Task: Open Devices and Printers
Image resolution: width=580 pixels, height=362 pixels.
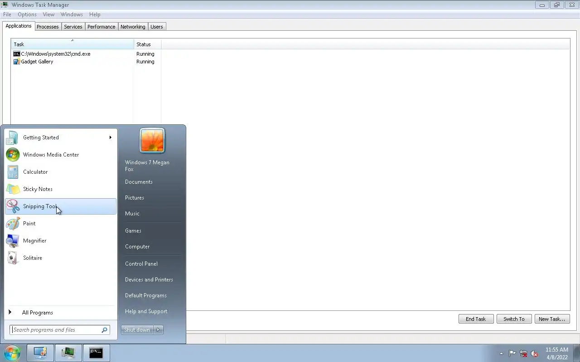Action: point(149,280)
